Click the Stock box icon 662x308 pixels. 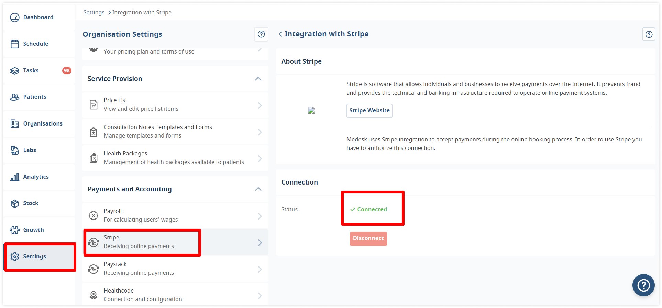click(15, 203)
